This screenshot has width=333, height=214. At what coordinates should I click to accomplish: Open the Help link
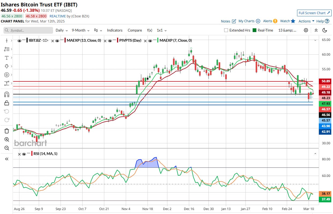pyautogui.click(x=320, y=21)
